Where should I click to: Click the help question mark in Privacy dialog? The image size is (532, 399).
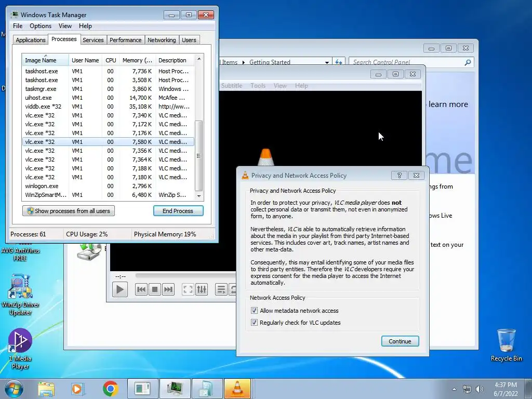pos(400,175)
